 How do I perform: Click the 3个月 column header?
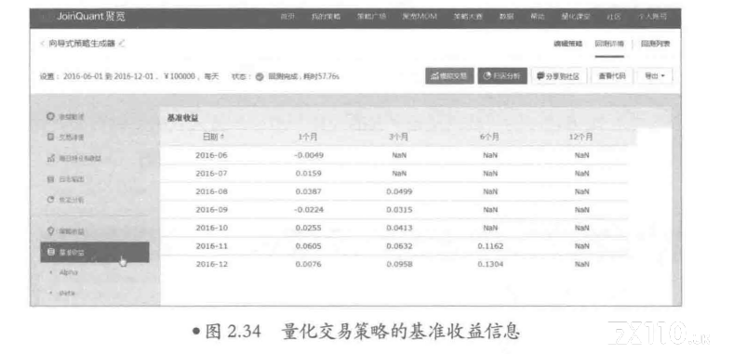coord(398,137)
